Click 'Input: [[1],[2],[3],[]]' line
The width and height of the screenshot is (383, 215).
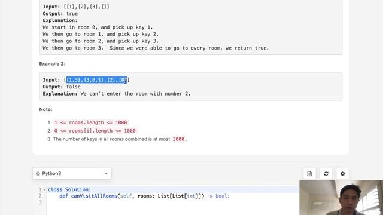tap(76, 7)
